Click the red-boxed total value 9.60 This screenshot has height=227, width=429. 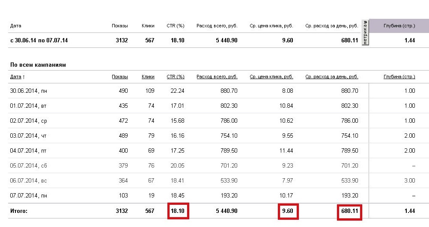[288, 211]
